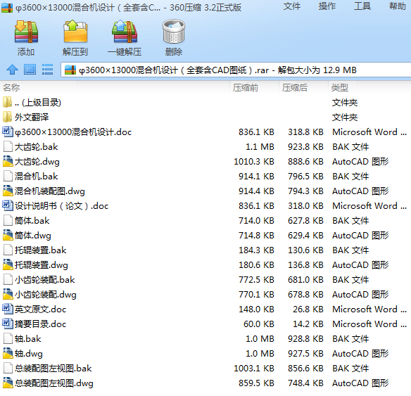The image size is (411, 396).
Task: Click 文件夹 type cell of 外文翻译
Action: click(x=345, y=117)
